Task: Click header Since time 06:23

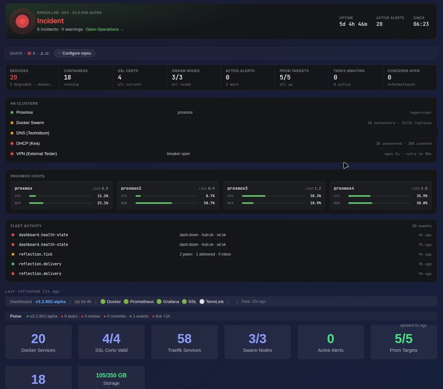Action: 421,24
